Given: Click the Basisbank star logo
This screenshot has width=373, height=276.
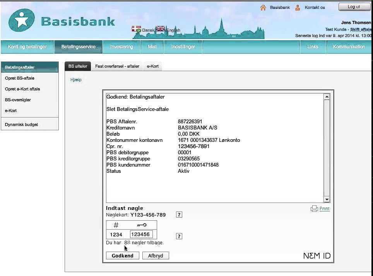Looking at the screenshot, I should pyautogui.click(x=22, y=20).
